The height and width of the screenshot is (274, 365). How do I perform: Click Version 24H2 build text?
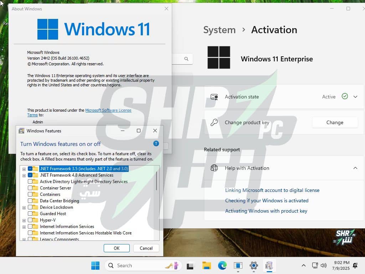click(x=58, y=58)
